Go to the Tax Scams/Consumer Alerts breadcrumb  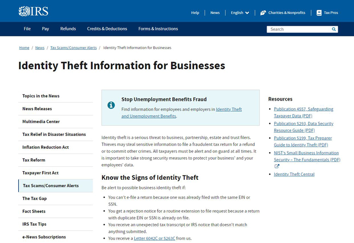click(x=73, y=47)
